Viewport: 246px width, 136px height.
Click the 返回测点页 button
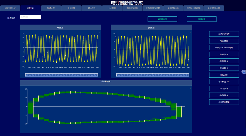(162, 19)
